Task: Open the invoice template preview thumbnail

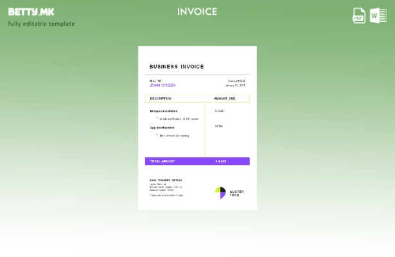Action: tap(197, 128)
